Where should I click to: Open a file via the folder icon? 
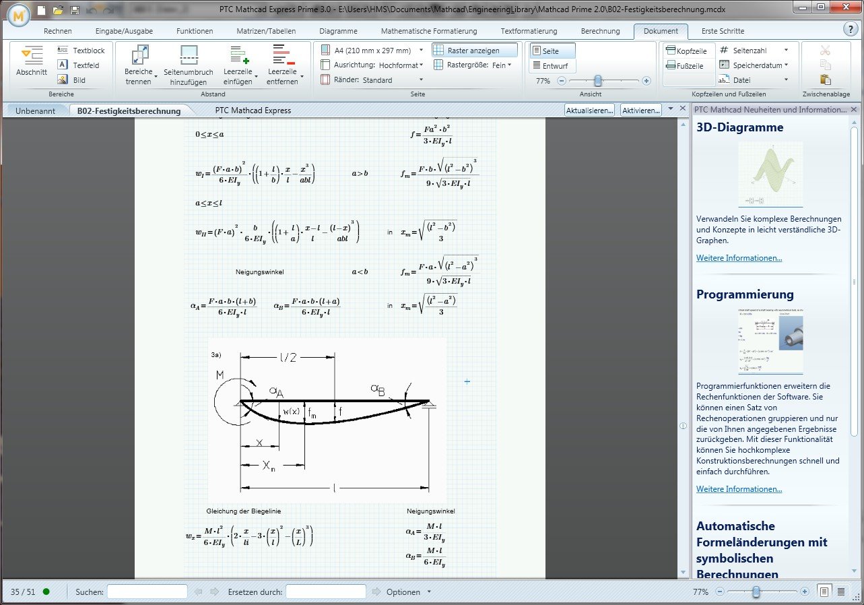[58, 10]
